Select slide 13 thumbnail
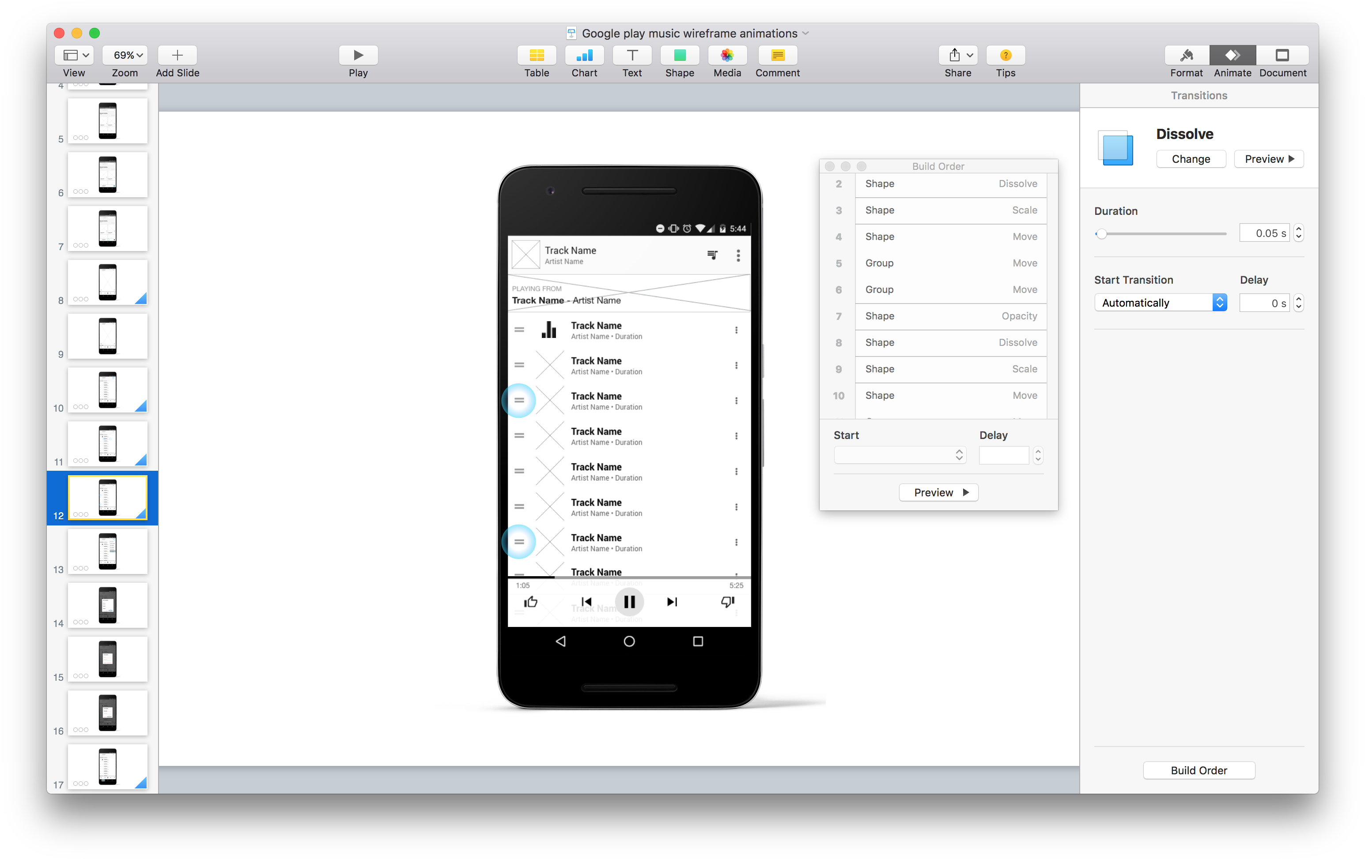Viewport: 1365px width, 859px height. (x=108, y=551)
